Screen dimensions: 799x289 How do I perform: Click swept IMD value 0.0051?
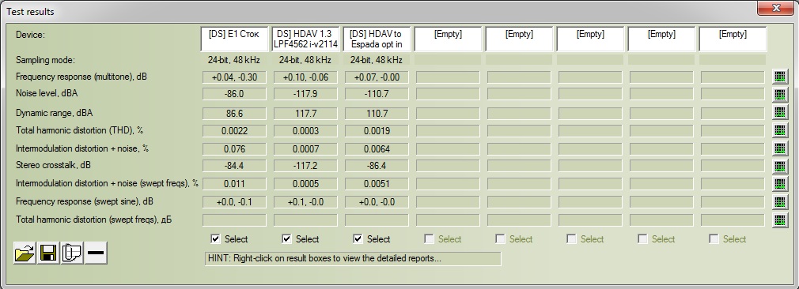377,184
